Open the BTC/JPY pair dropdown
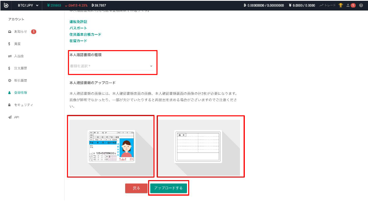This screenshot has width=368, height=202. [28, 6]
